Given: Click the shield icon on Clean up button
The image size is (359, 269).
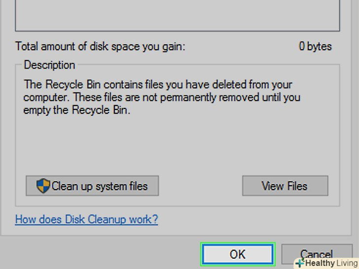Looking at the screenshot, I should click(x=43, y=186).
